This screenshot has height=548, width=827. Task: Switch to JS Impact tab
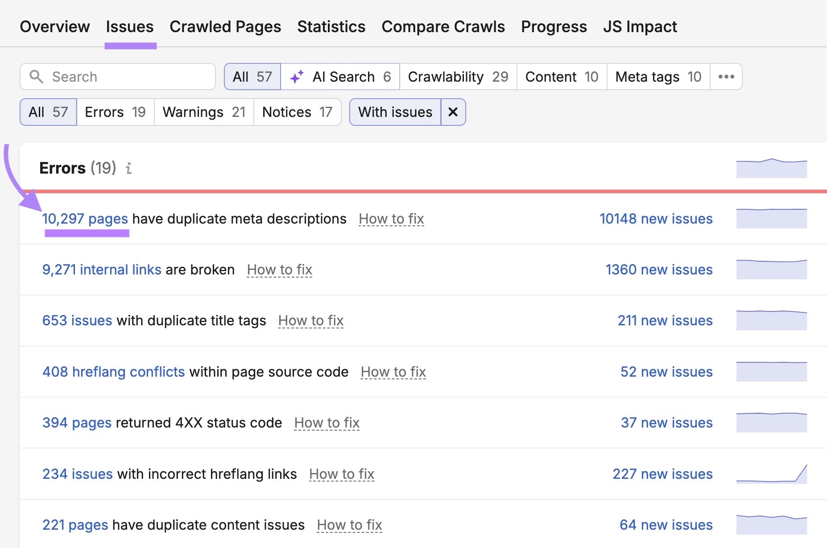click(640, 27)
